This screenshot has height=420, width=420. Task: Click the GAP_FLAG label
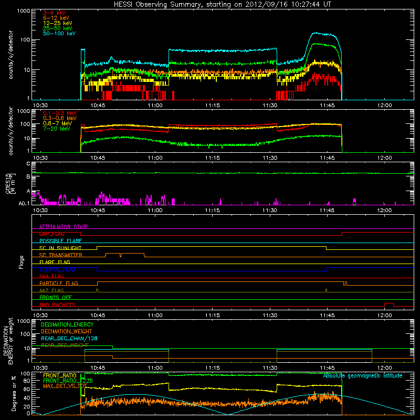tap(51, 234)
